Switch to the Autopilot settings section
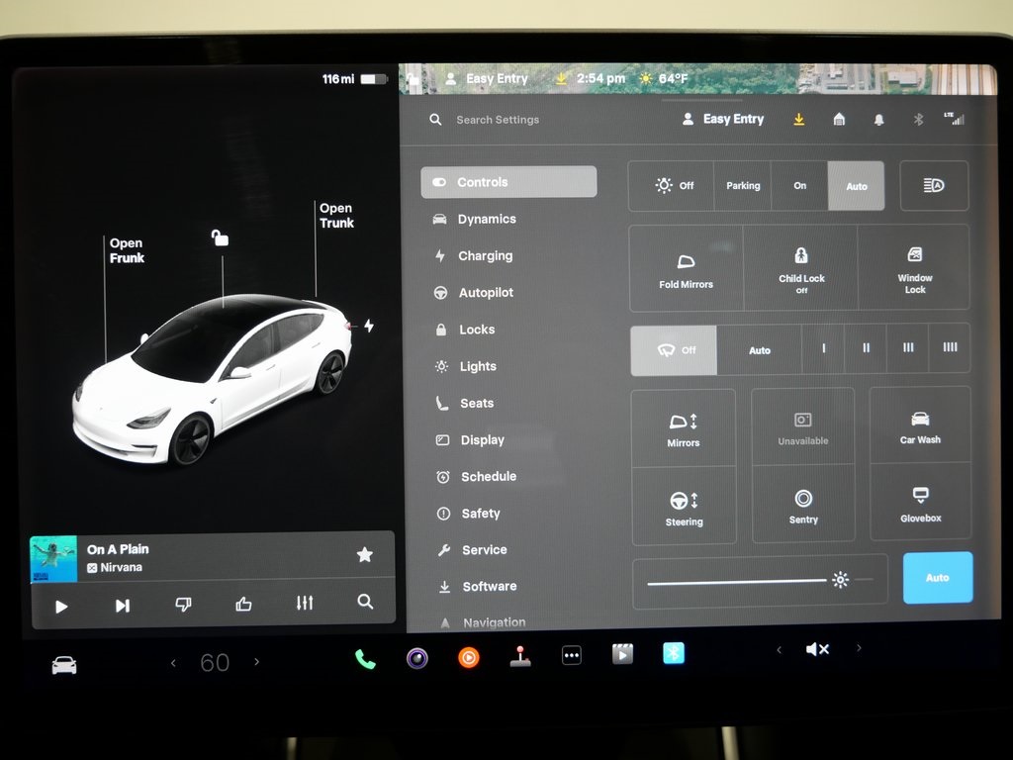Viewport: 1013px width, 760px height. (484, 292)
